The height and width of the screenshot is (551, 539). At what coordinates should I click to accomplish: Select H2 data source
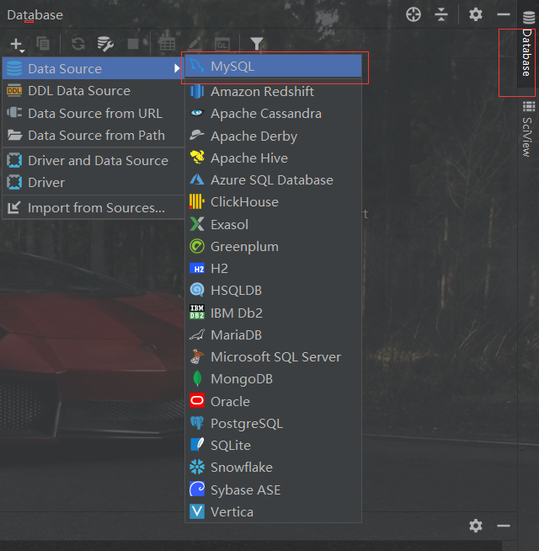pos(273,269)
